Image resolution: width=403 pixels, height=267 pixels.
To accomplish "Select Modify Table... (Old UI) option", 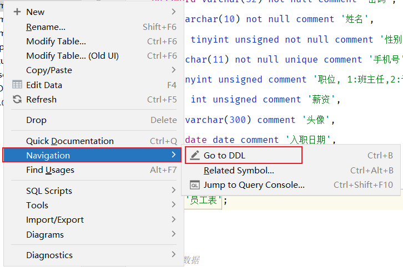I will [72, 55].
